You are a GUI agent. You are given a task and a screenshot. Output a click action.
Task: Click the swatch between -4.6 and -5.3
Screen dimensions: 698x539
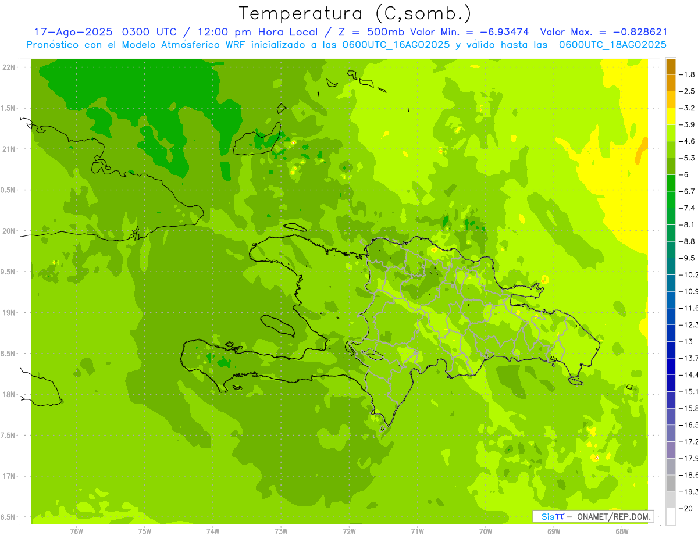point(671,149)
